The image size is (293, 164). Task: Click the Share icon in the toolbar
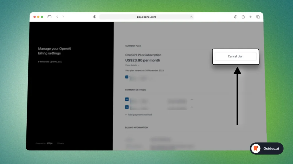[x=243, y=17]
